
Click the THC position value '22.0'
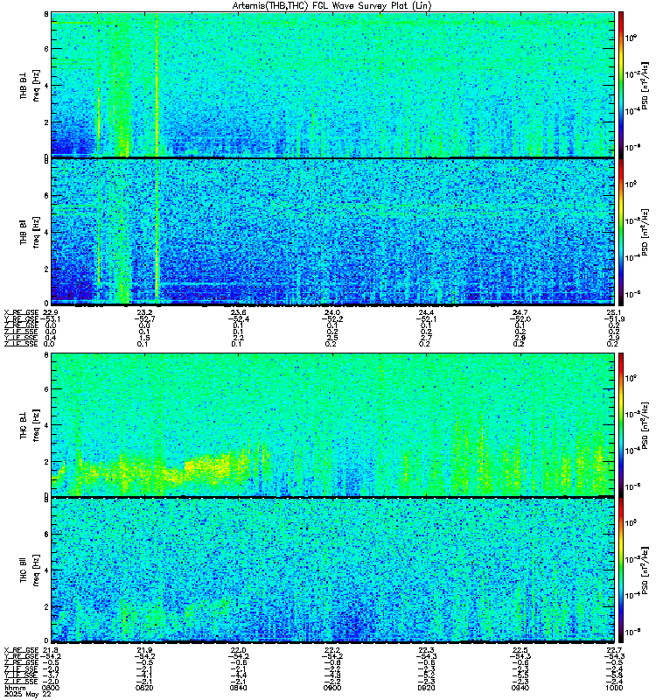point(238,650)
